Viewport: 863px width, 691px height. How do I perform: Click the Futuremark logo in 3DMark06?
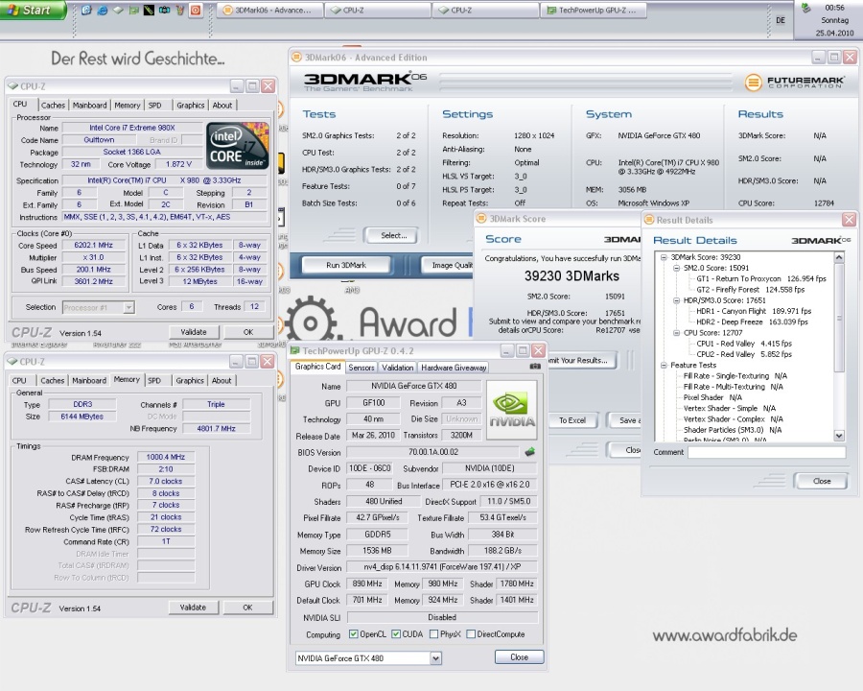[794, 83]
